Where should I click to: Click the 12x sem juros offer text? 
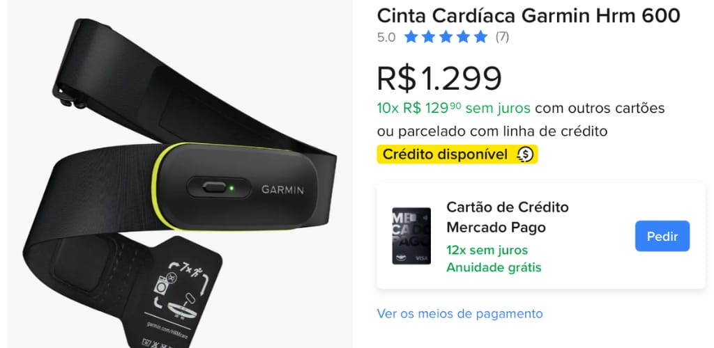click(x=487, y=250)
